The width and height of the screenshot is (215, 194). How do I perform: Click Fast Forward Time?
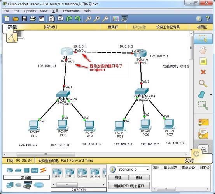(77, 160)
